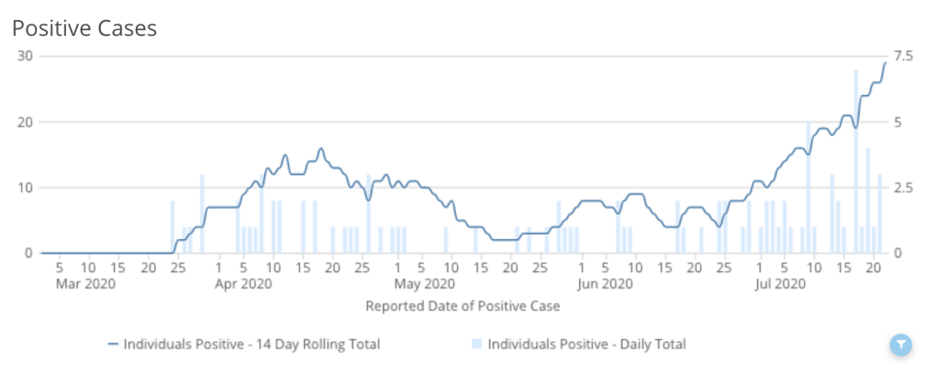Select the Jun 2020 axis label
Screen dimensions: 938x373
pos(606,284)
